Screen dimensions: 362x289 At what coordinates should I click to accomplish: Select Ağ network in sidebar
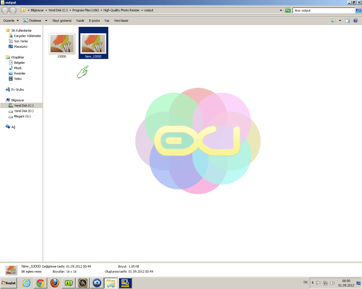coord(13,127)
